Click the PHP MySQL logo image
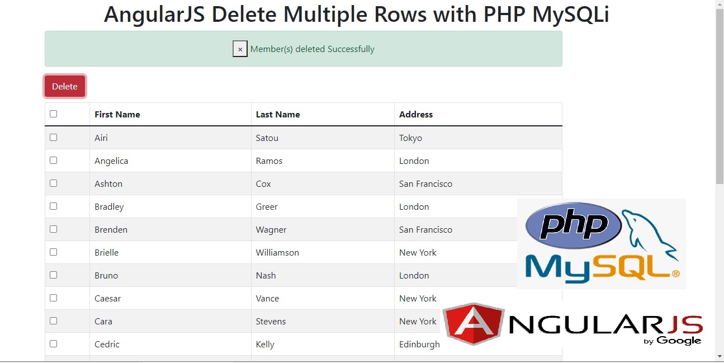 602,243
